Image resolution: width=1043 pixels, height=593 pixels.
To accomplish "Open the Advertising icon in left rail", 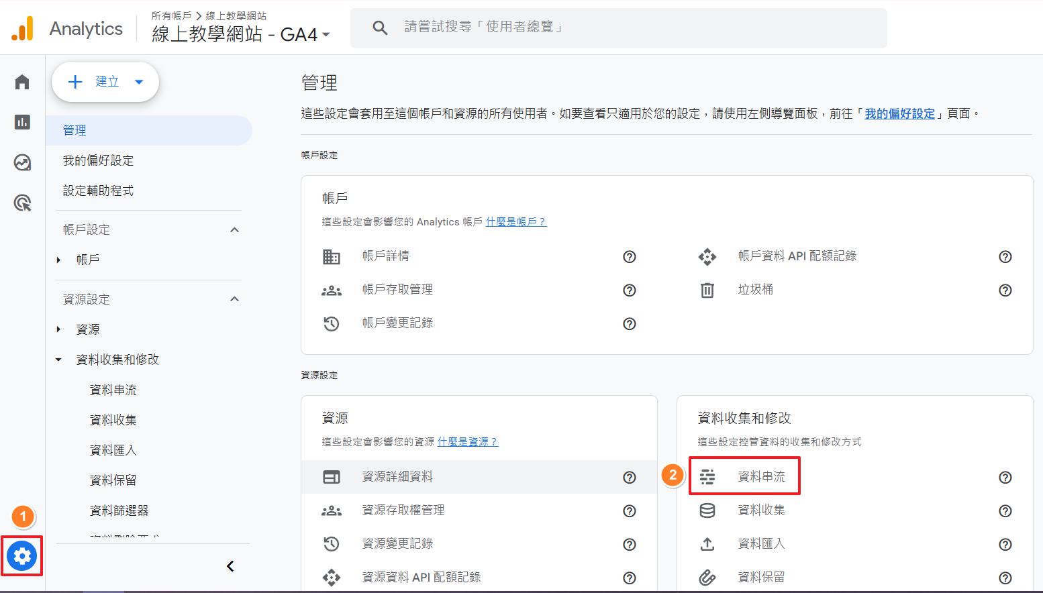I will 22,203.
